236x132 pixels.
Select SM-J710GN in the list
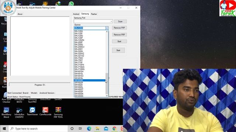tap(90, 67)
